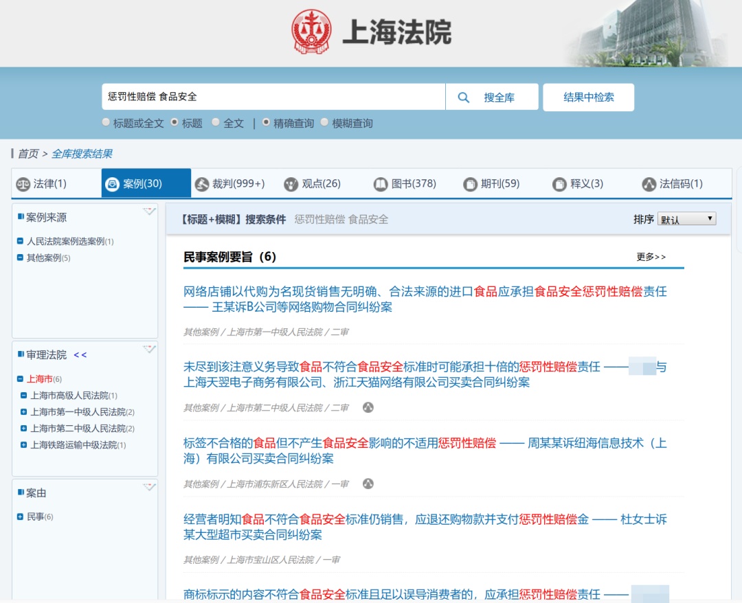Open case 未尽到该注意义务导致食品不符合食品安全标准

tap(425, 374)
